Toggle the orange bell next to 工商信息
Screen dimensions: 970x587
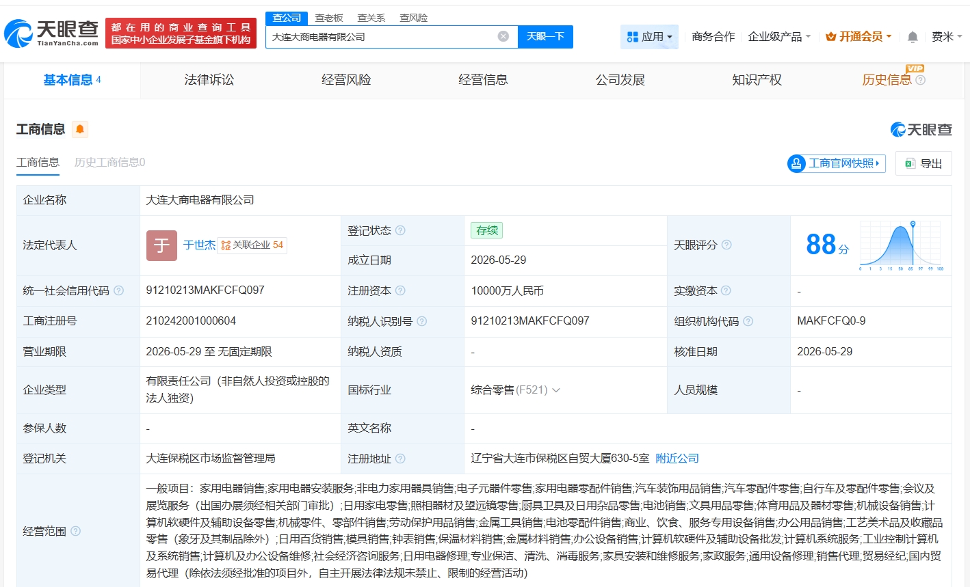pos(80,129)
